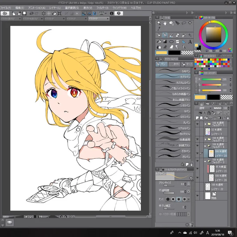237x237 pixels.
Task: Create a new file from toolbar
Action: click(14, 14)
